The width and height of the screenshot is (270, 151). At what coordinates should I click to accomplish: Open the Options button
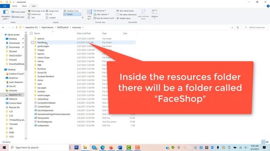[x=154, y=14]
